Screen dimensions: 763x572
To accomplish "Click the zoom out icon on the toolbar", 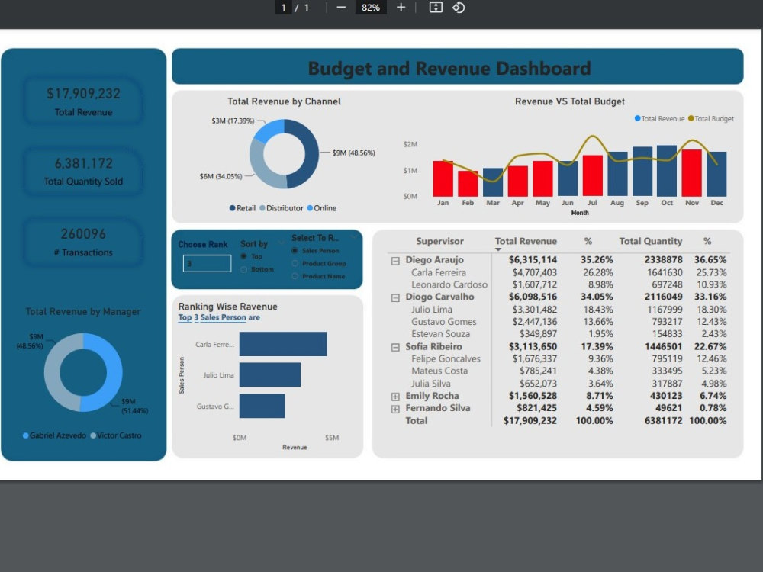I will pos(341,8).
